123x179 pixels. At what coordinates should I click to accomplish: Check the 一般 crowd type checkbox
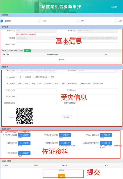coord(17,77)
